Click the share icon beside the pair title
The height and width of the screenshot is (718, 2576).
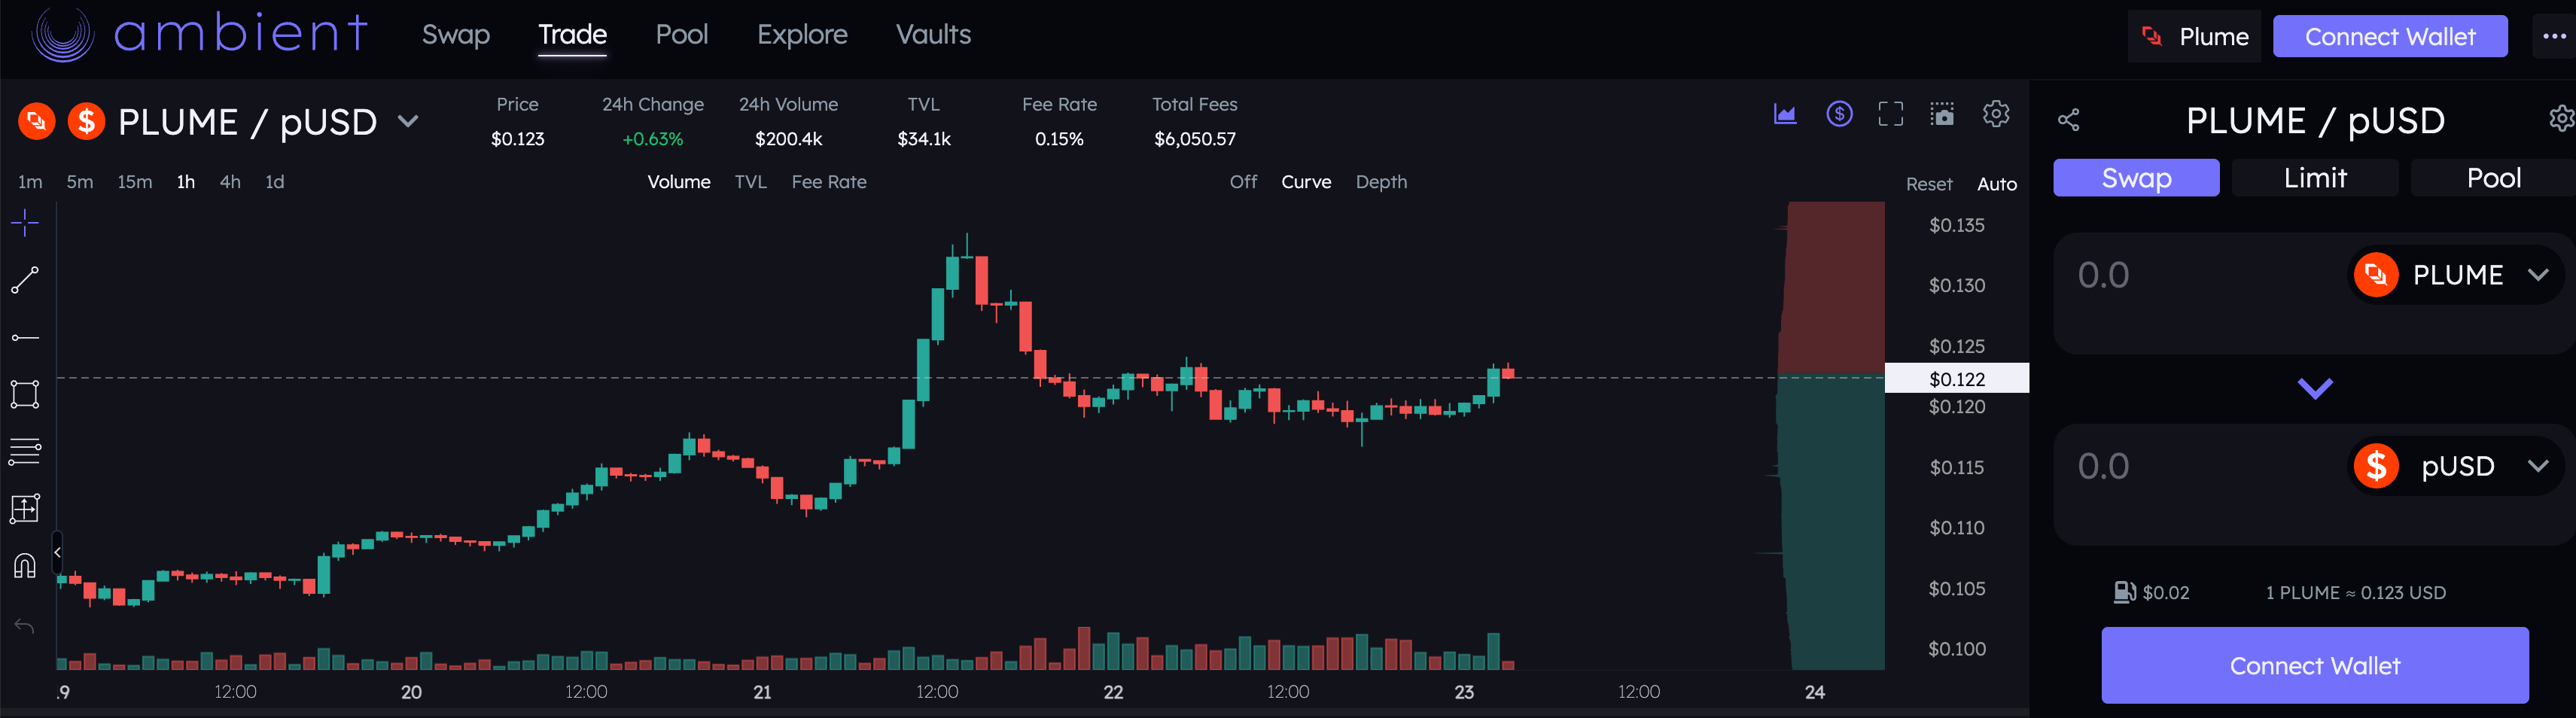pos(2068,121)
